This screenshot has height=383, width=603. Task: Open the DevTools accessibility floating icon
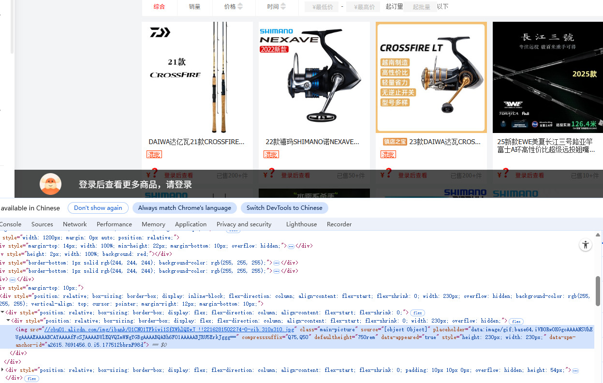click(586, 245)
